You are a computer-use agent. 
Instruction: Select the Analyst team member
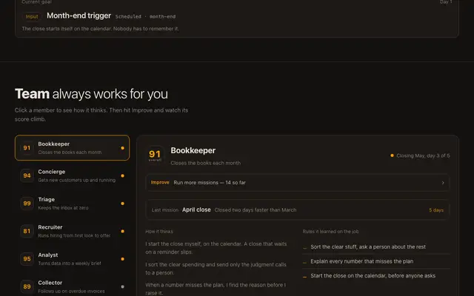click(x=72, y=259)
